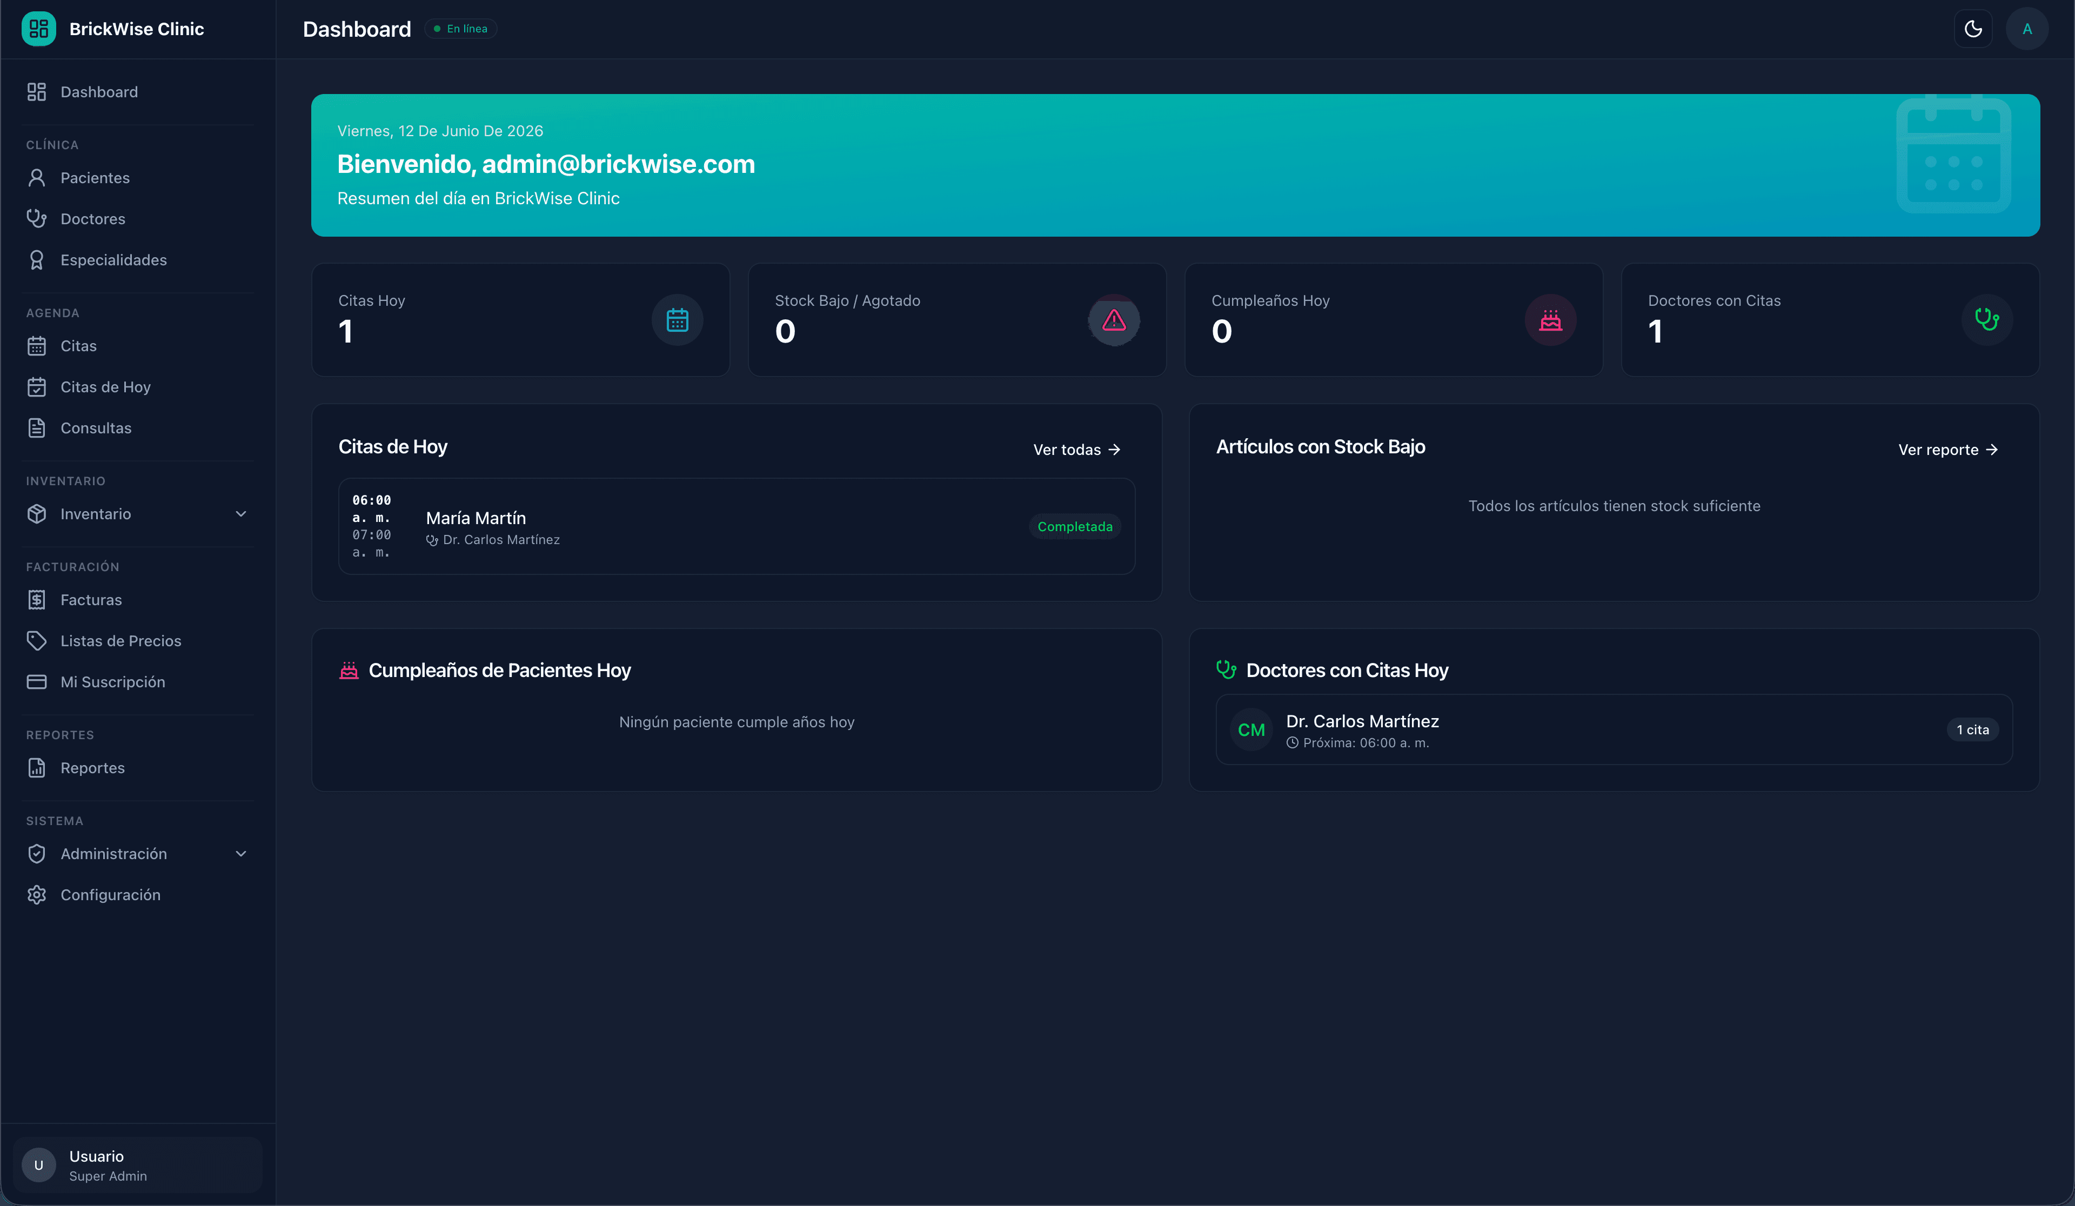This screenshot has height=1206, width=2075.
Task: Click the stethoscope icon on Doctores con Citas card
Action: [x=1987, y=319]
